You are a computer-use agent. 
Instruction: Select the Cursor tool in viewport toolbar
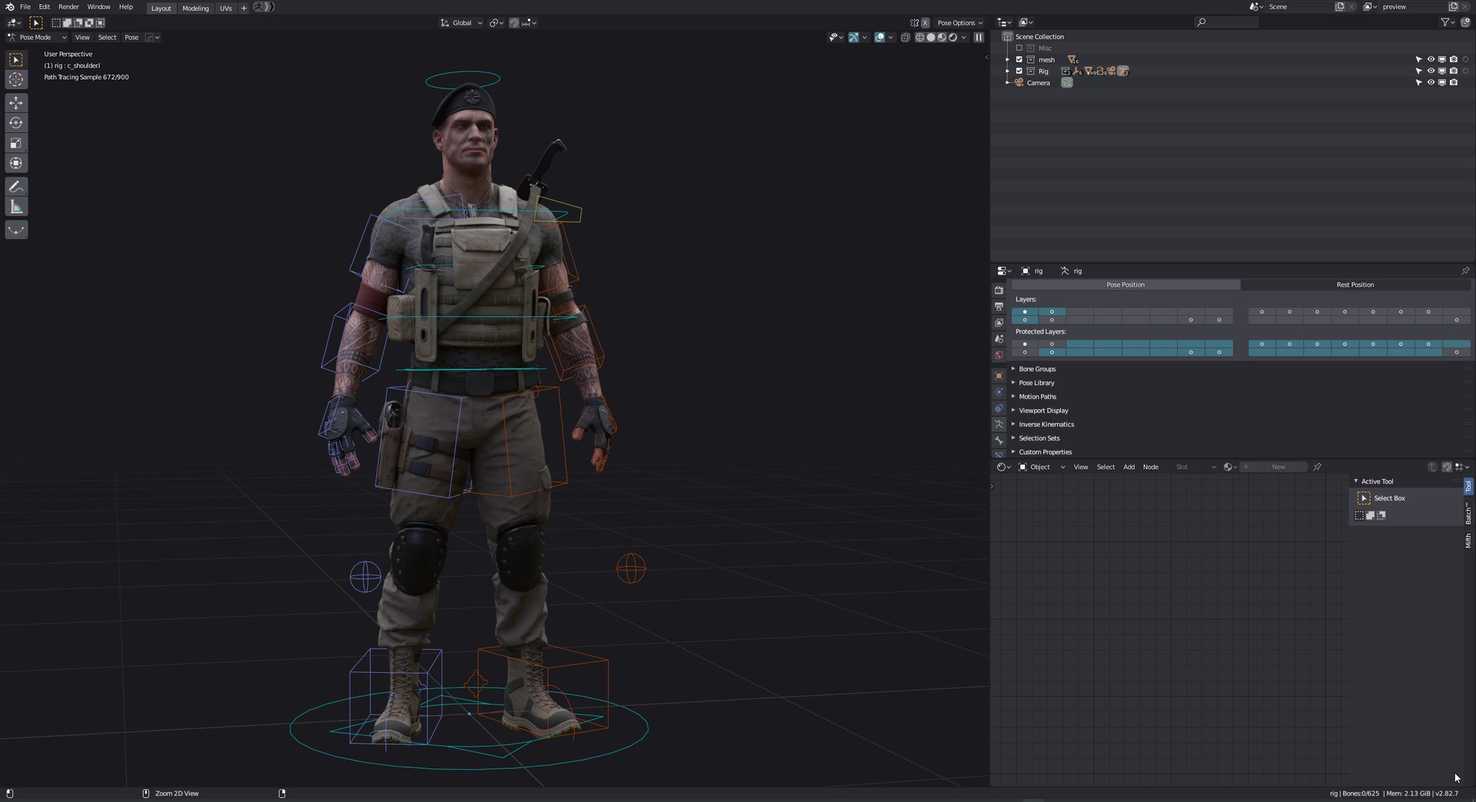coord(16,79)
